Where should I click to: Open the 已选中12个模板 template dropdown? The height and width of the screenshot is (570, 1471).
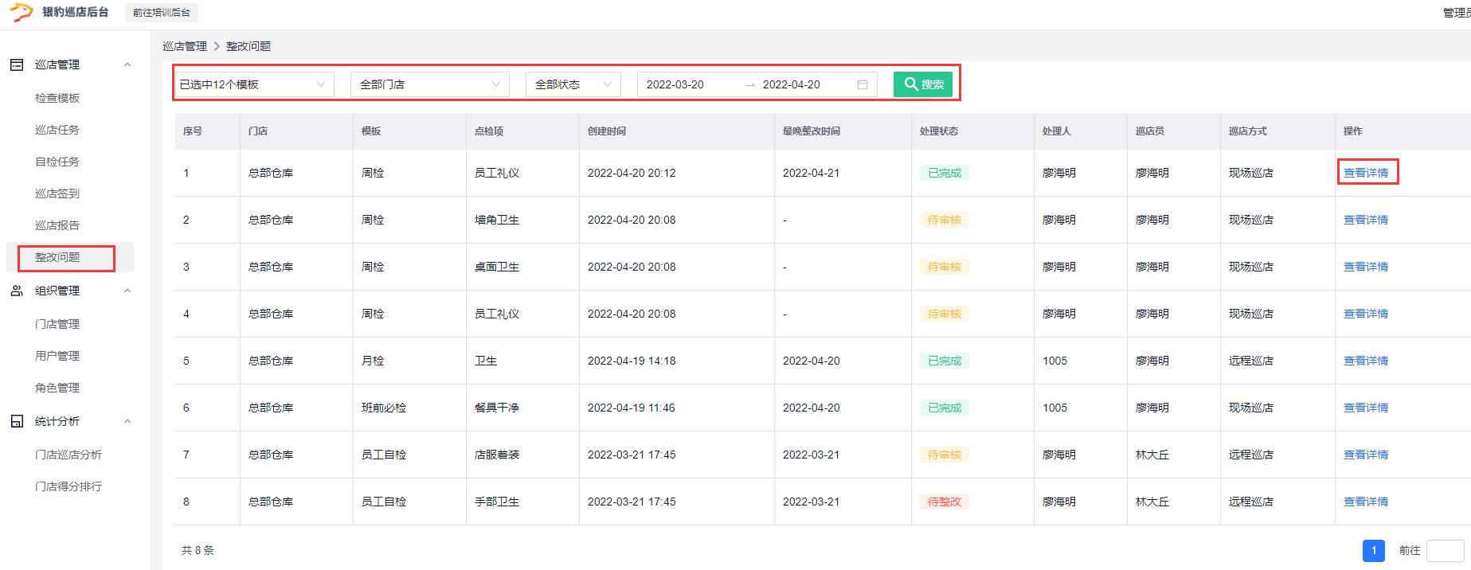pos(252,84)
